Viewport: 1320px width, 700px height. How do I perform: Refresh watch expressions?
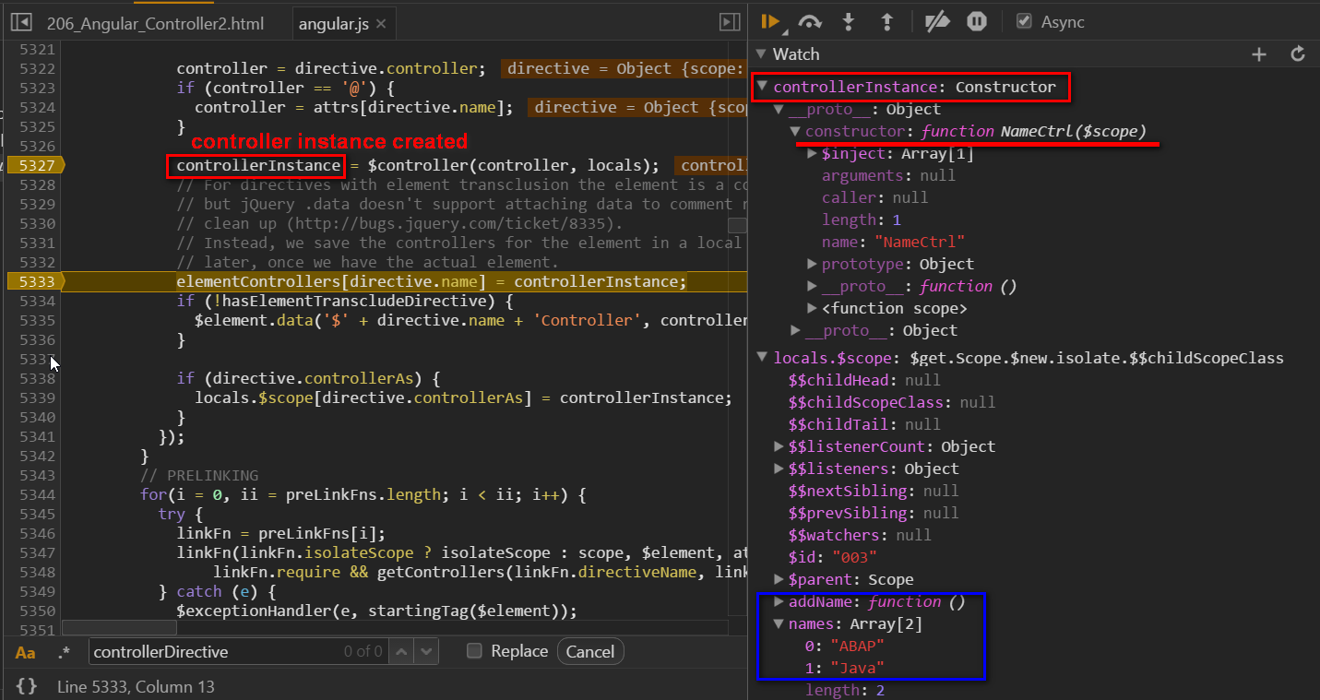point(1298,54)
